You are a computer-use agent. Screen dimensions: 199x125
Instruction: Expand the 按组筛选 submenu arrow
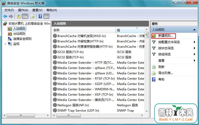(194, 54)
